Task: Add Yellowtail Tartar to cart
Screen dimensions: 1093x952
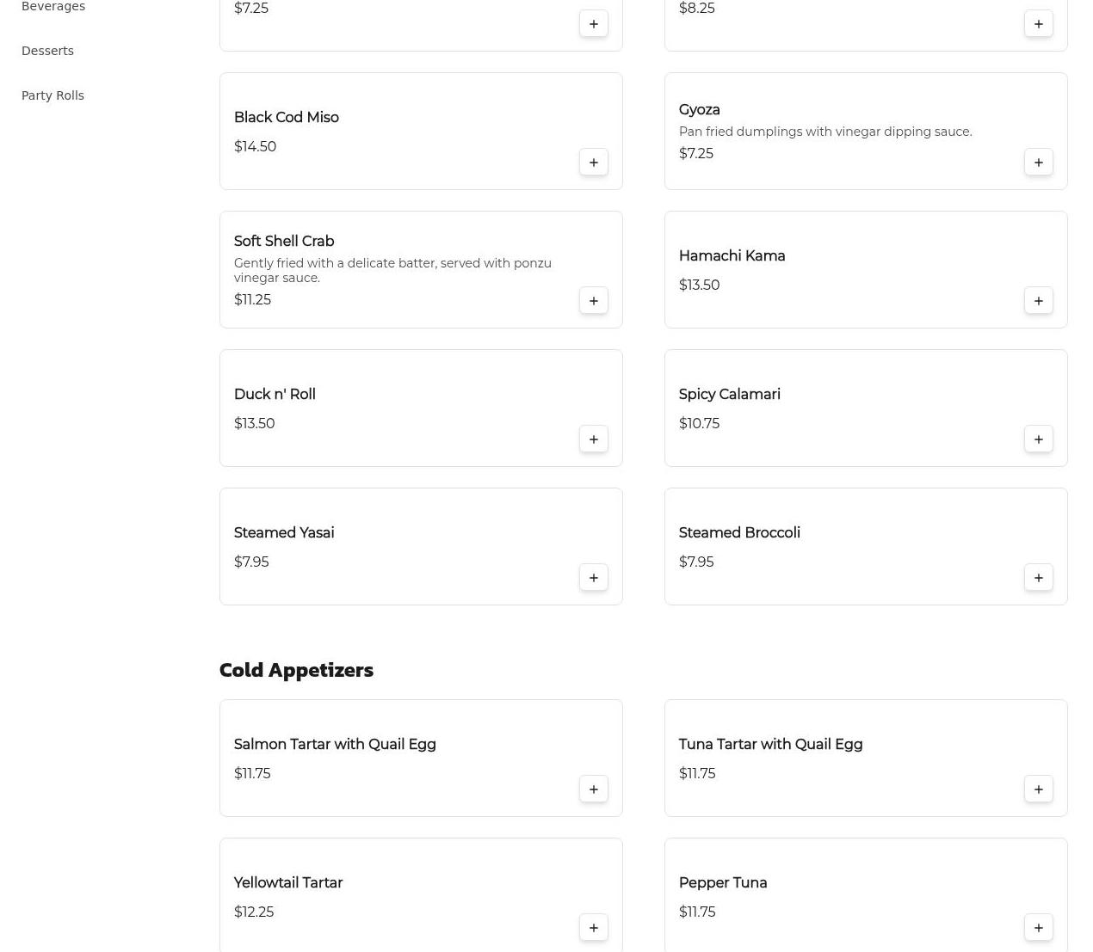Action: tap(593, 928)
